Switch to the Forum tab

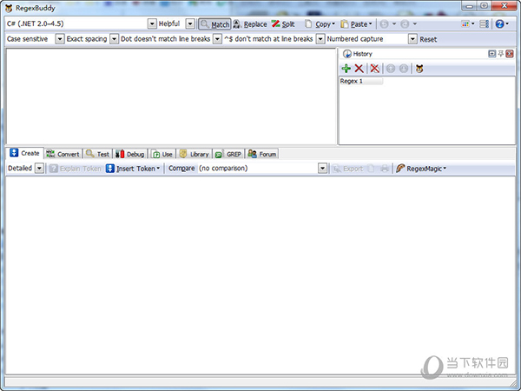[262, 154]
